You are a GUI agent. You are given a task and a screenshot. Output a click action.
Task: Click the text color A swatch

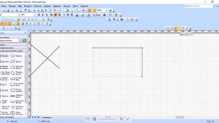pos(77,15)
